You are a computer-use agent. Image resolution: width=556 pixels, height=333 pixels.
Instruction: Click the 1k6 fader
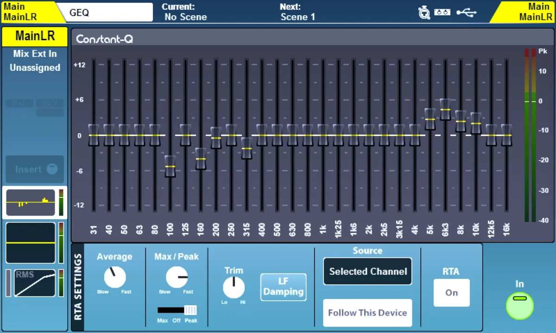coord(354,135)
